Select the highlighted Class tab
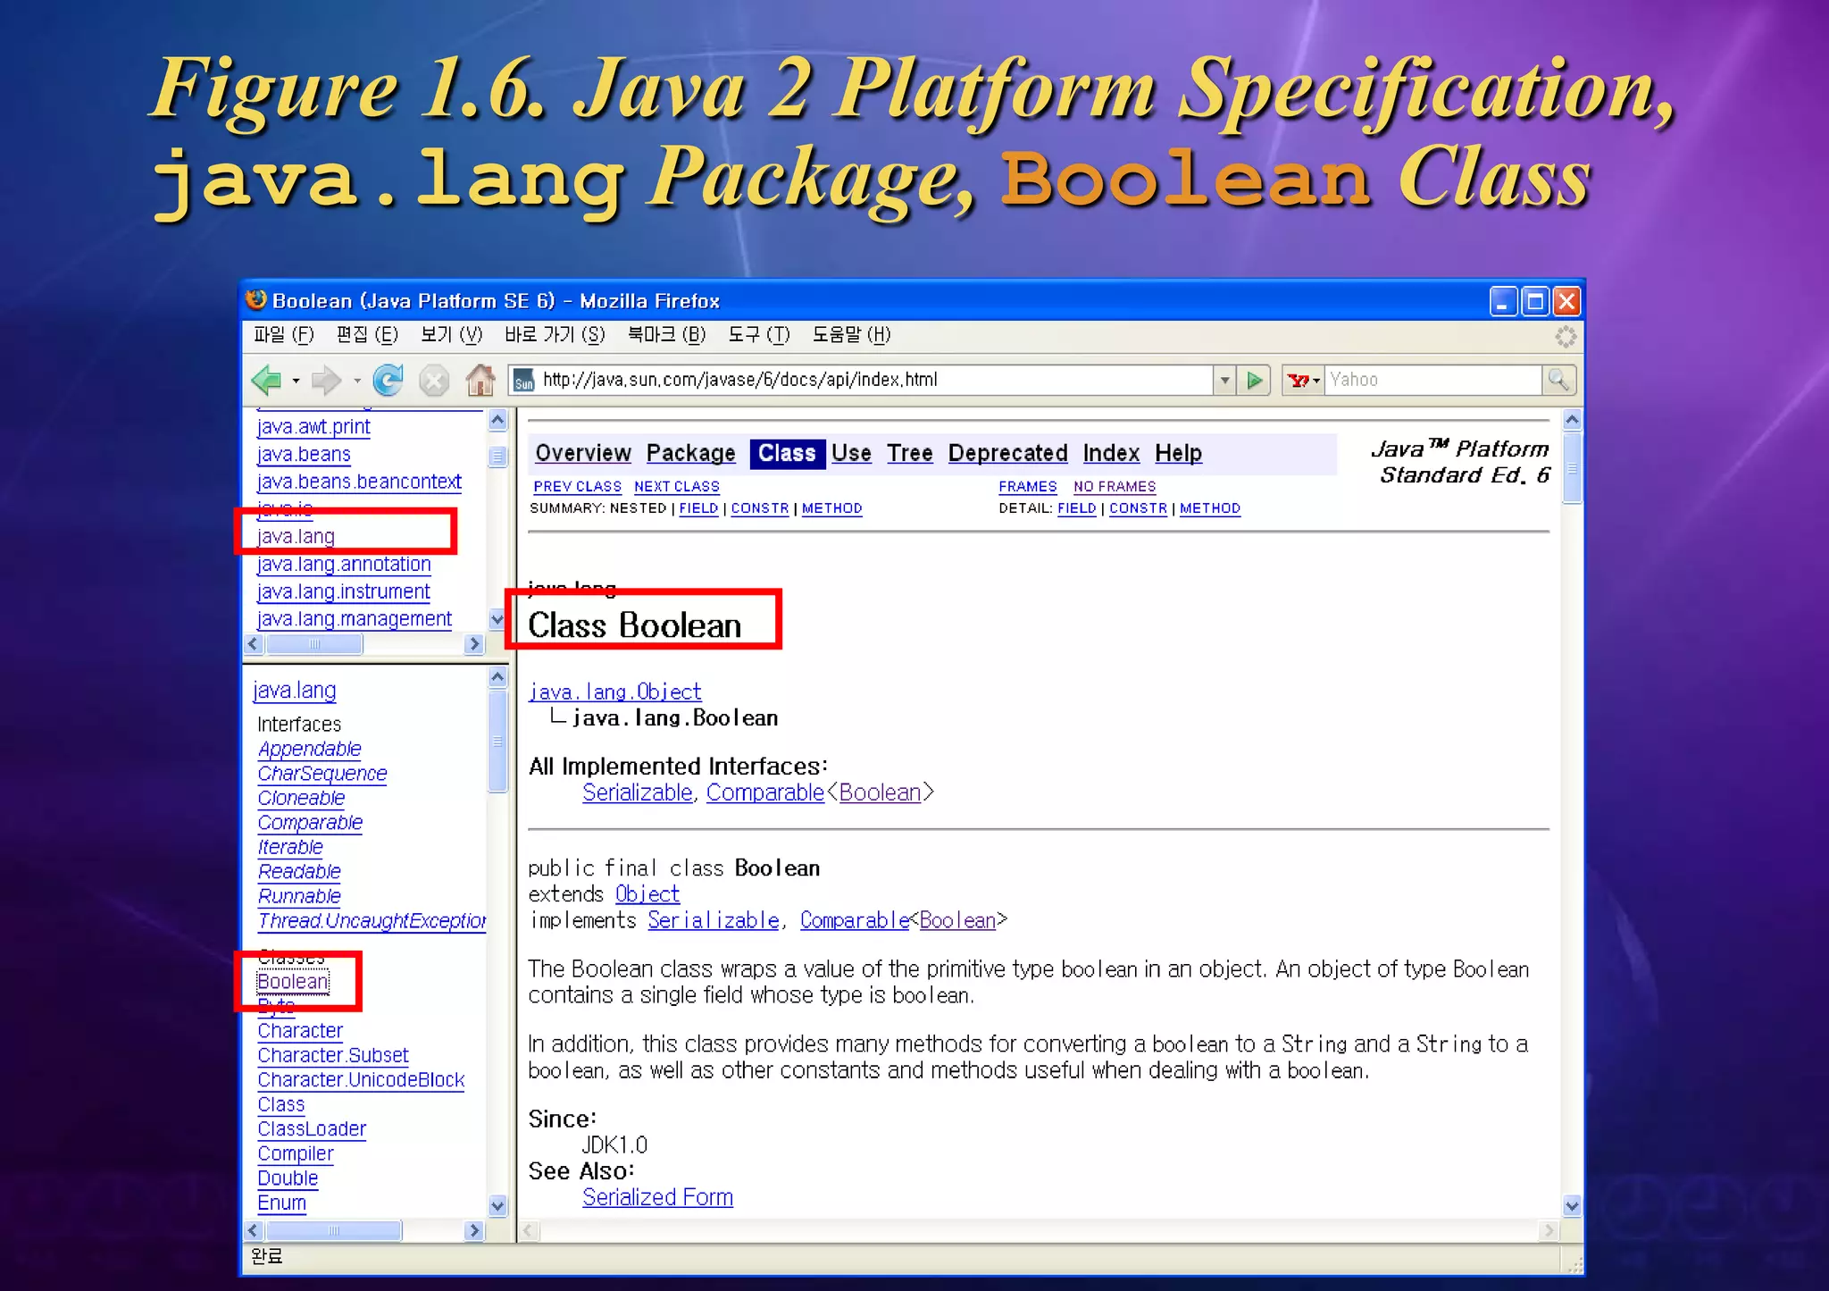The height and width of the screenshot is (1291, 1829). coord(787,453)
